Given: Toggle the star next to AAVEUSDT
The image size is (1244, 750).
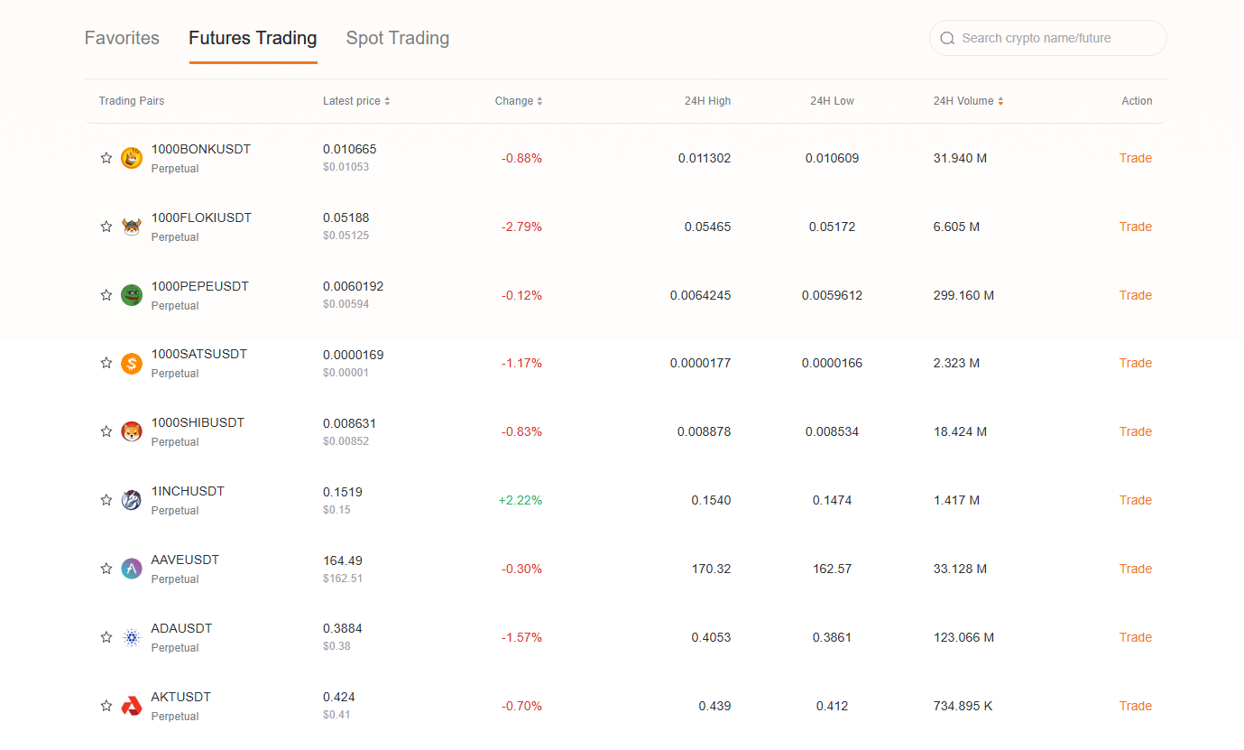Looking at the screenshot, I should (x=106, y=568).
